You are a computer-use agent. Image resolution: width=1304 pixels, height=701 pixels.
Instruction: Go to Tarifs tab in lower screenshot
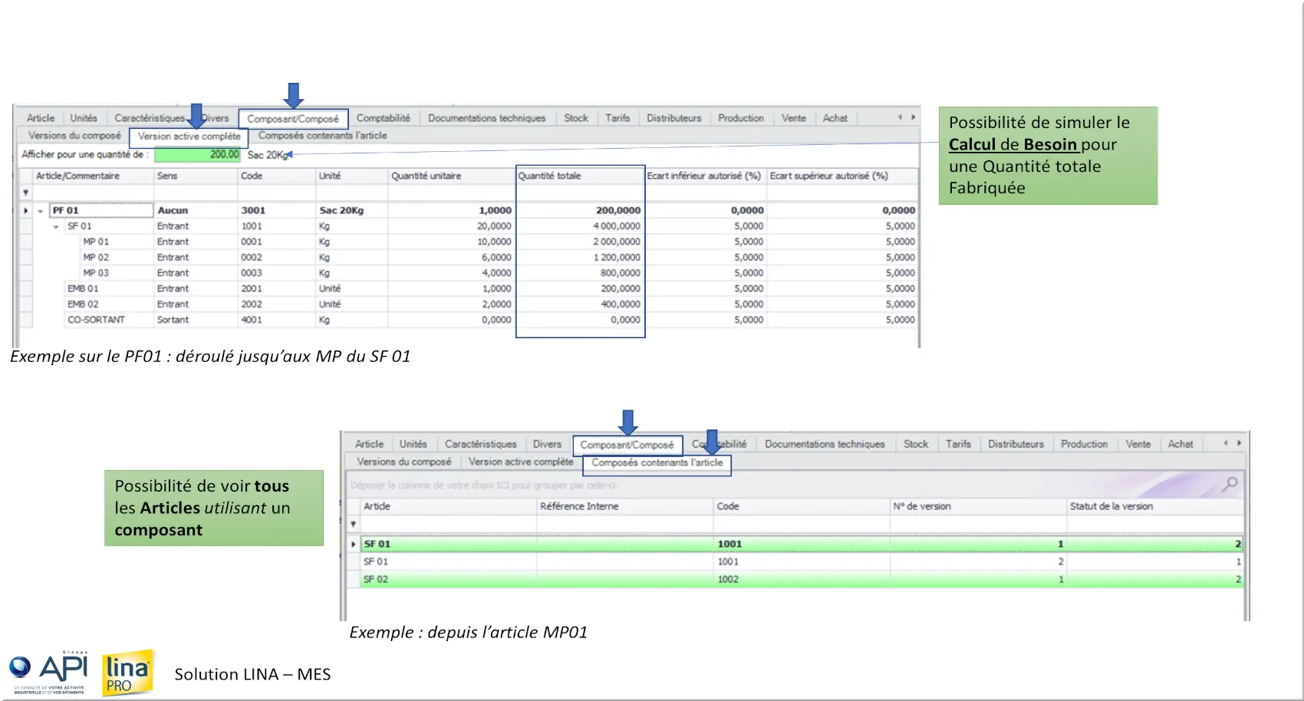pyautogui.click(x=958, y=444)
